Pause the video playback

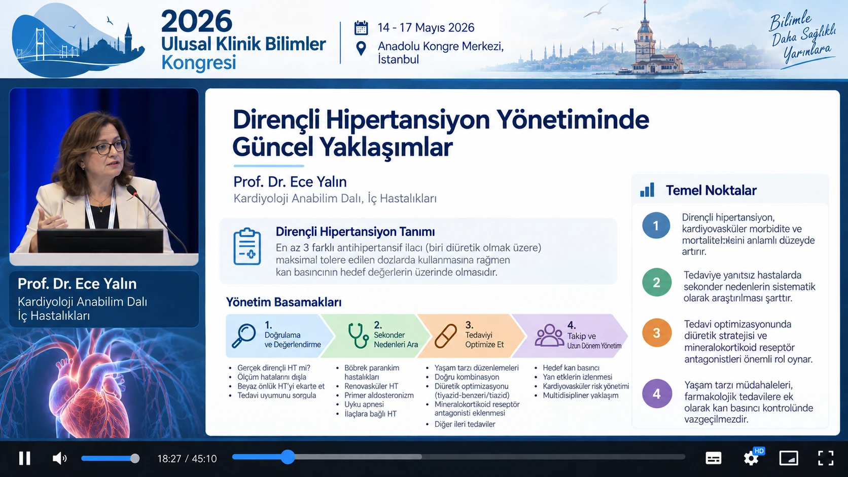[x=24, y=458]
